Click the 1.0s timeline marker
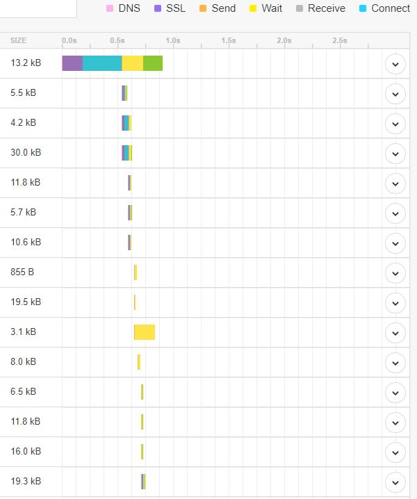Viewport: 417px width, 499px height. pos(173,41)
